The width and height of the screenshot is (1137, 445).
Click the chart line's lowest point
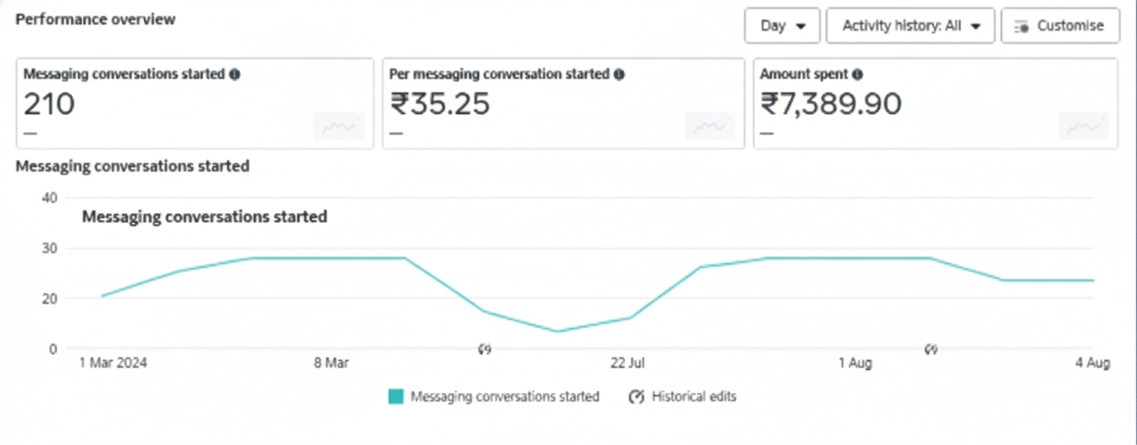[x=557, y=331]
